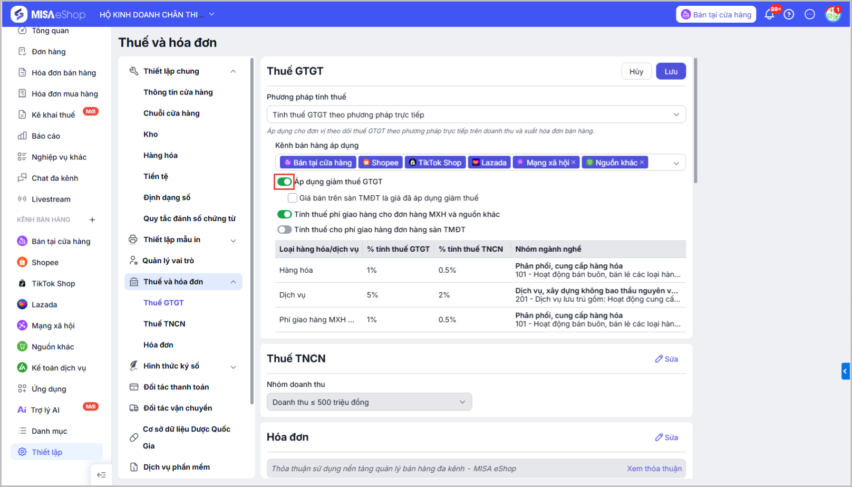Click the Kế toán dịch vụ icon
The width and height of the screenshot is (852, 487).
pos(22,368)
